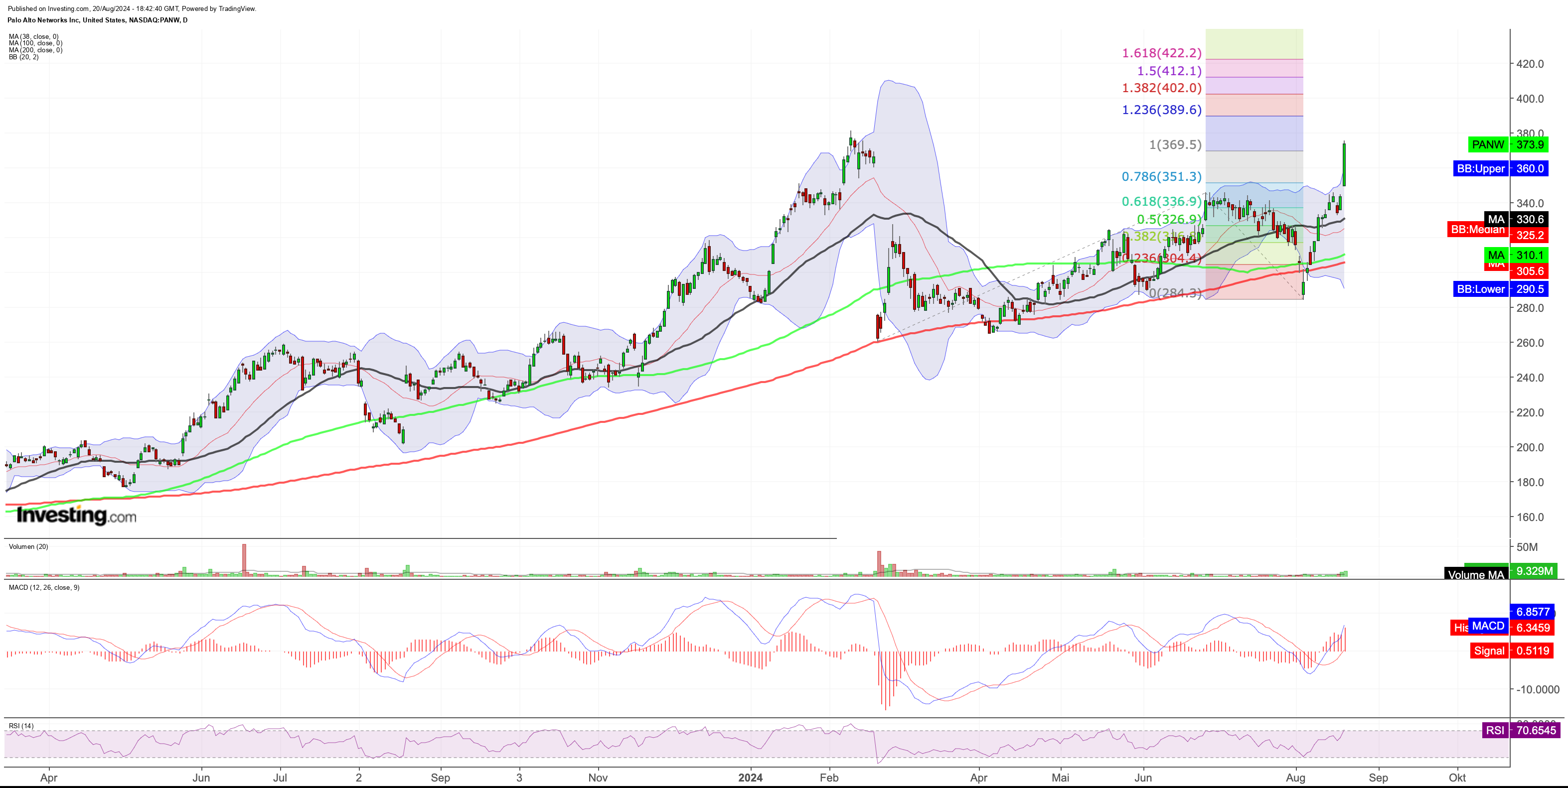Click the 420.0 price axis label
The image size is (1568, 788).
click(x=1530, y=64)
